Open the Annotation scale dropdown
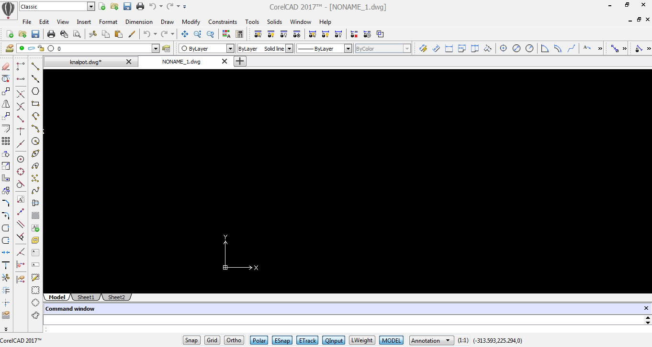652x347 pixels. click(x=432, y=340)
